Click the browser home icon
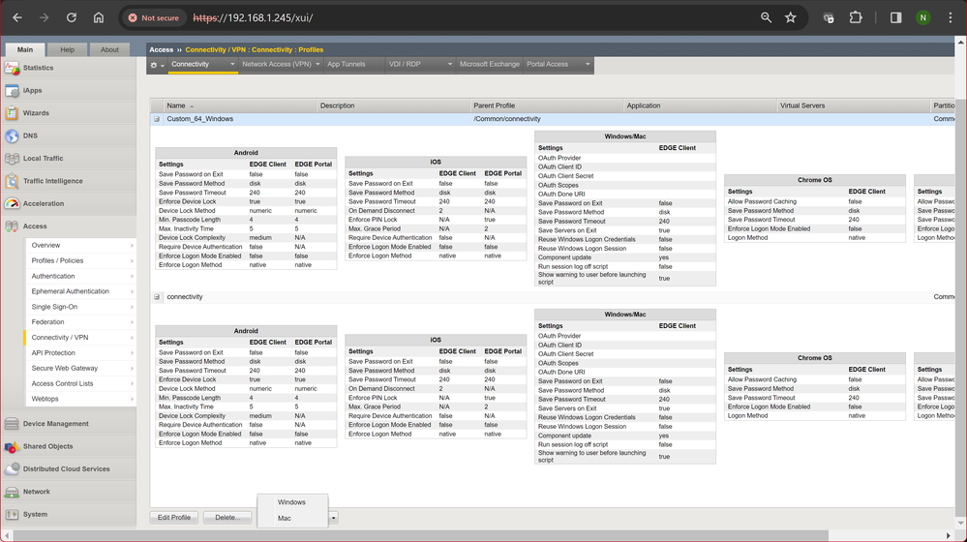The image size is (967, 542). tap(99, 17)
